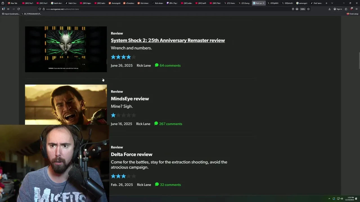
Task: Click the 'June 26, 2025' date text
Action: click(121, 65)
